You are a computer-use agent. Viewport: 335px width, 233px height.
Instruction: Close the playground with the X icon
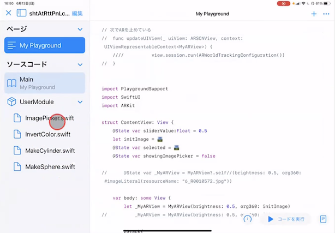tap(8, 13)
